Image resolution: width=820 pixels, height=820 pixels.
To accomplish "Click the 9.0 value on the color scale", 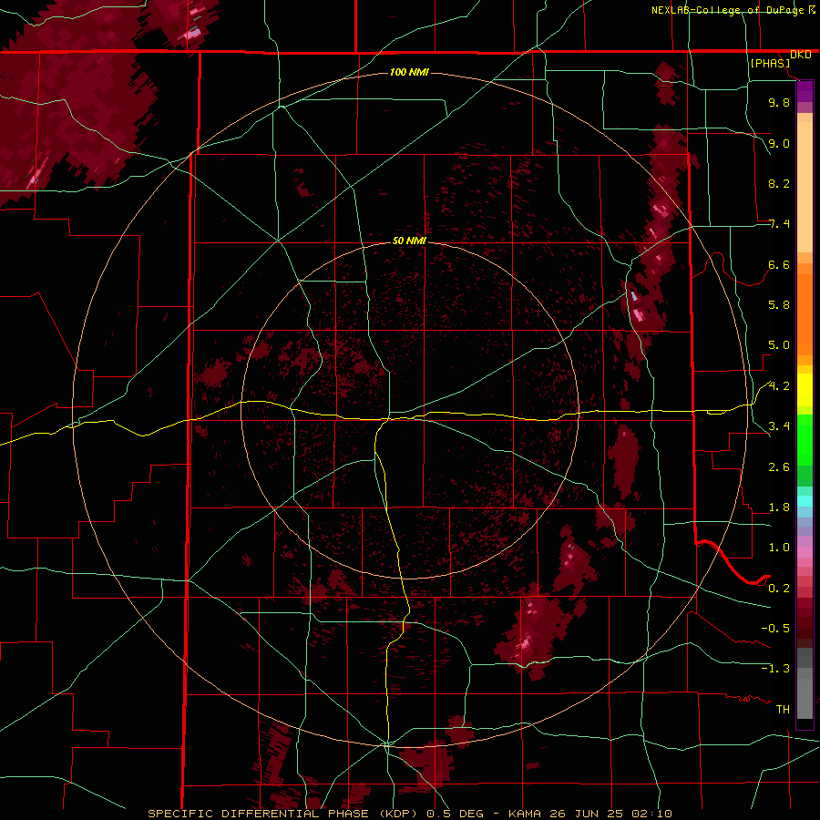I will tap(779, 143).
